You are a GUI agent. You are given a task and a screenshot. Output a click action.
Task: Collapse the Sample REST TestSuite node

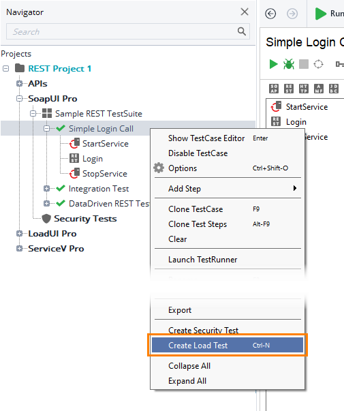(x=33, y=114)
